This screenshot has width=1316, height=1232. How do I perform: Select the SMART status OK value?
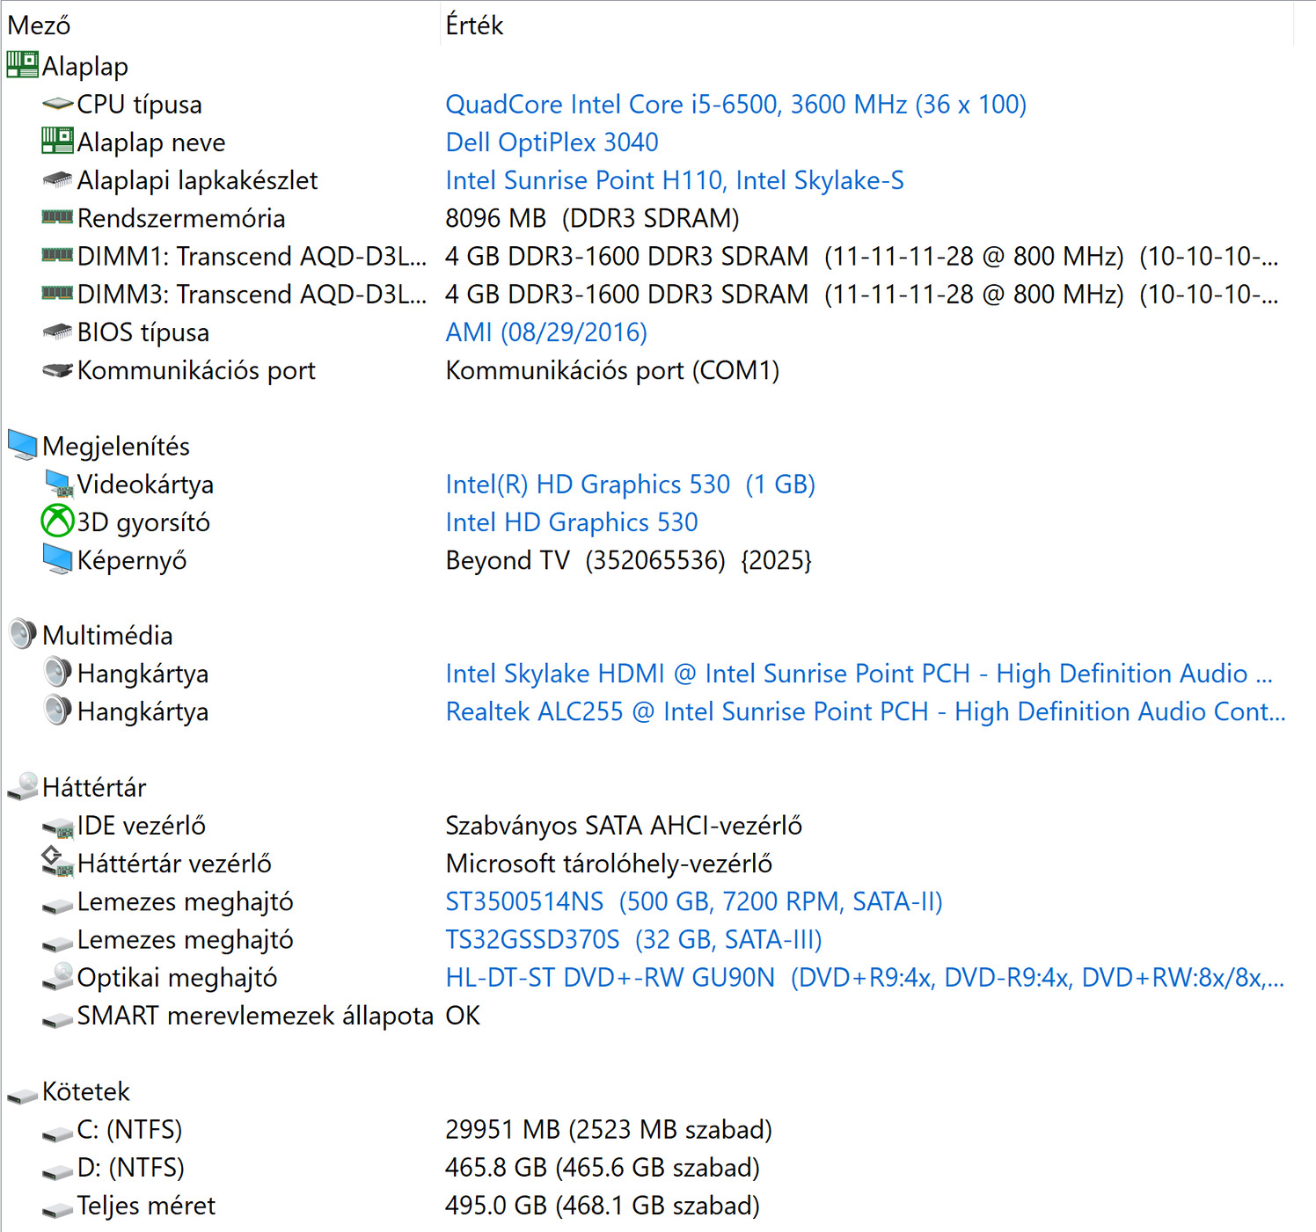point(463,1015)
